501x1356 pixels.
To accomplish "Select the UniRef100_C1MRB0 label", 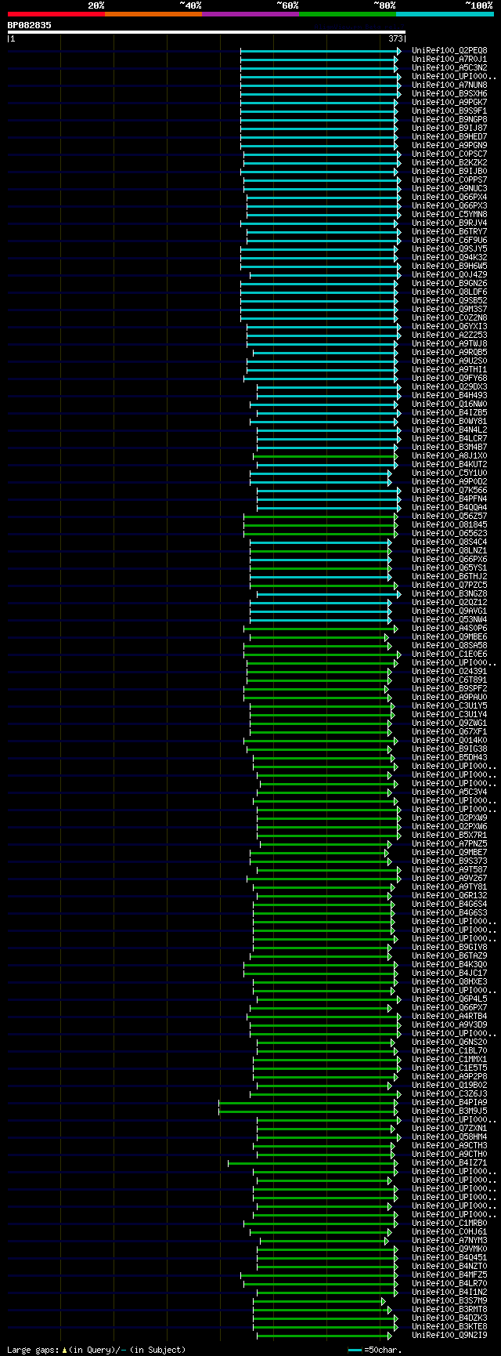I will [449, 1224].
